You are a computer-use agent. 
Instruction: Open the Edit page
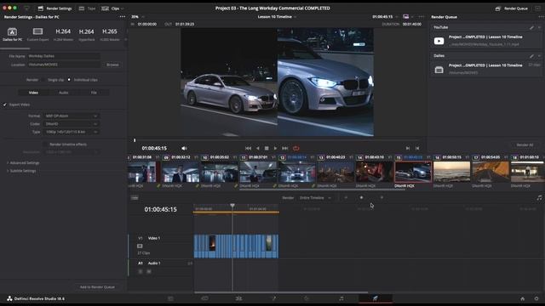coord(238,298)
